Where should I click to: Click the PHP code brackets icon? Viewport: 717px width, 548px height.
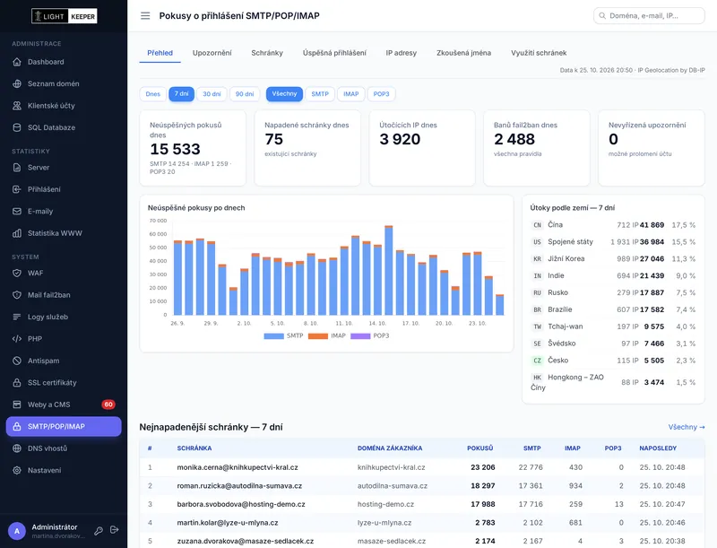pyautogui.click(x=17, y=339)
